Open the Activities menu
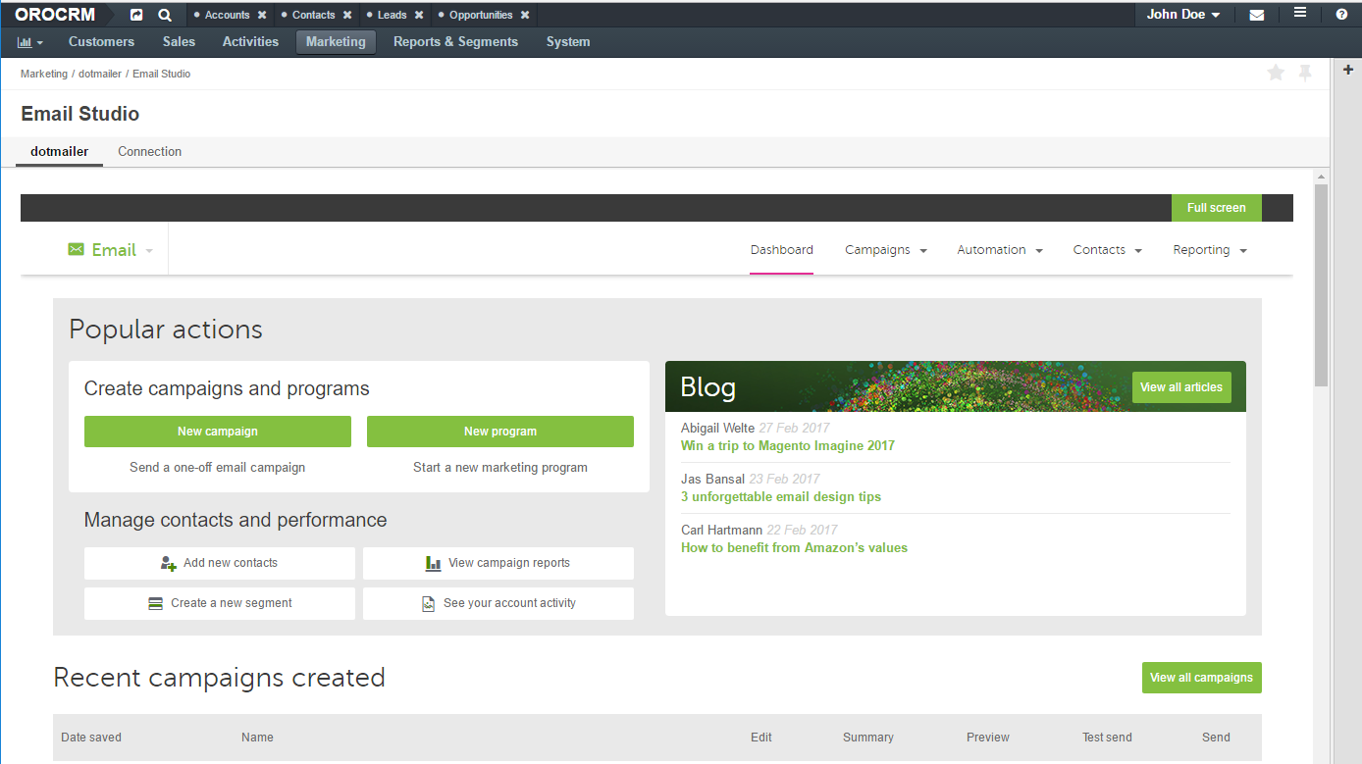The width and height of the screenshot is (1362, 764). tap(250, 42)
